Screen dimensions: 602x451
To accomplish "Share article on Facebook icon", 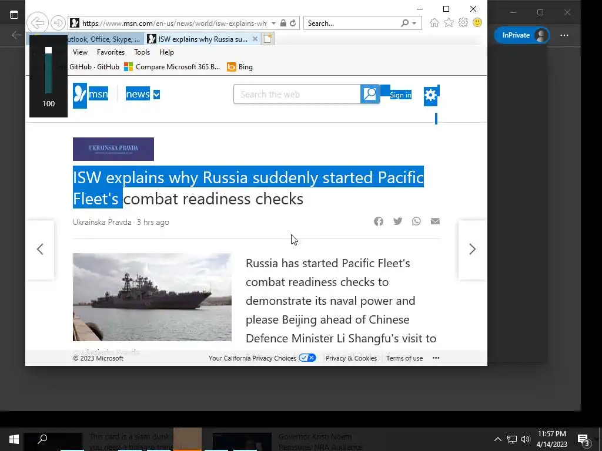I will [x=379, y=221].
